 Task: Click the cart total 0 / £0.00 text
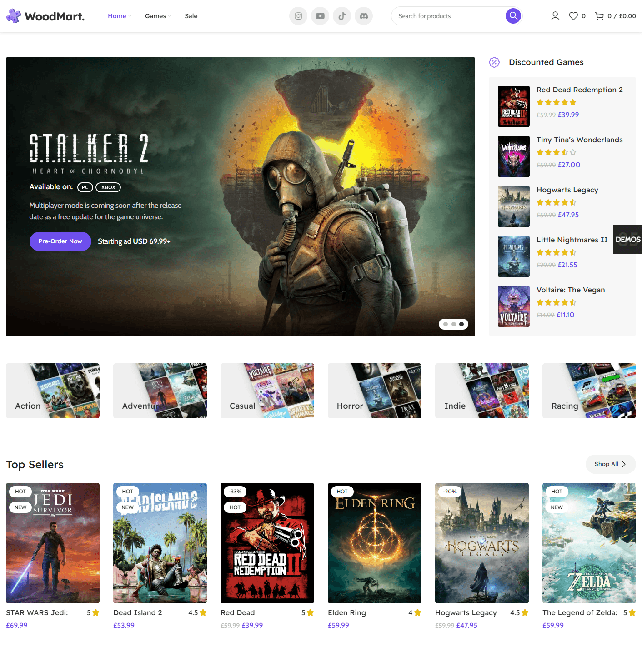click(622, 16)
